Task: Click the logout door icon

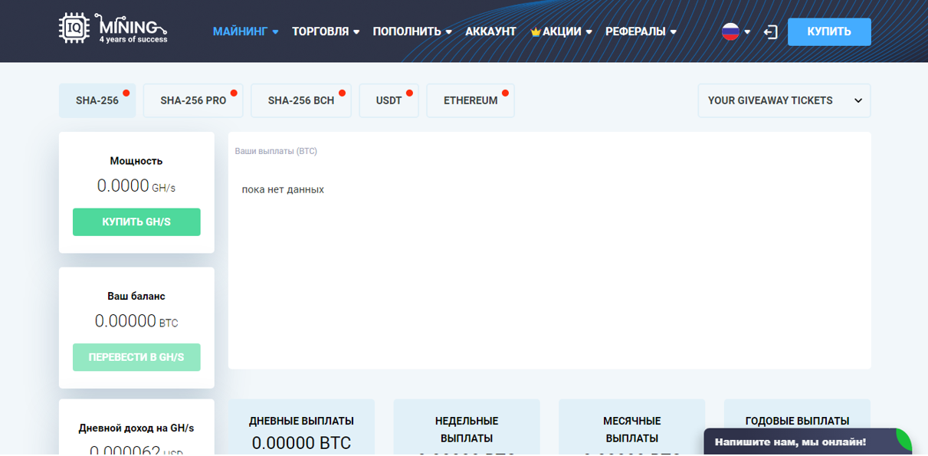Action: [771, 32]
